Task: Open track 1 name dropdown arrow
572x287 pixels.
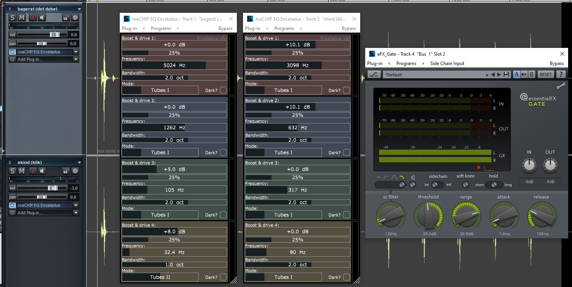Action: (x=80, y=9)
